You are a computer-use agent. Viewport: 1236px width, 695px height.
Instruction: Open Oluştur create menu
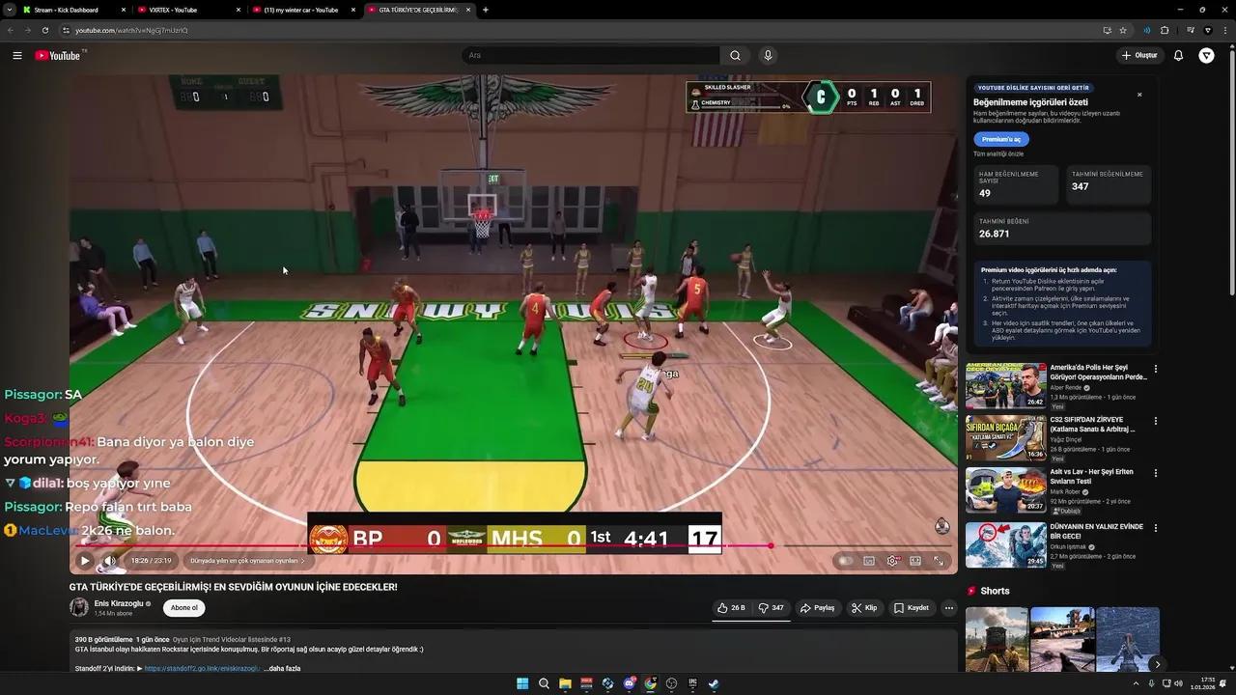pos(1139,55)
